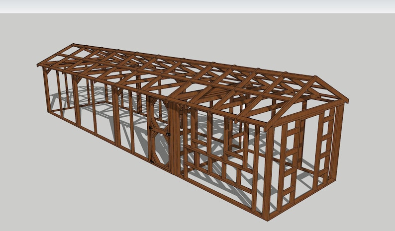Click the black latch on the door
The image size is (395, 231).
pos(168,134)
